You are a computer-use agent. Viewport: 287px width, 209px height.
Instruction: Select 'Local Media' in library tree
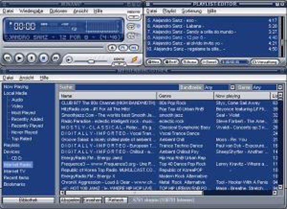pyautogui.click(x=15, y=93)
